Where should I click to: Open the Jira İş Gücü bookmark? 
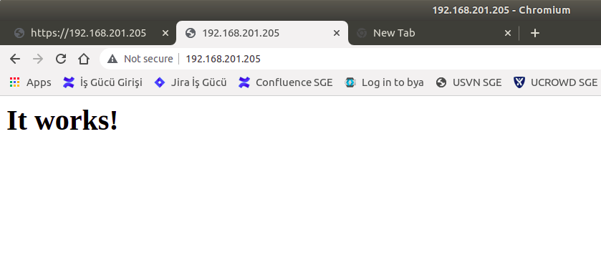click(191, 82)
